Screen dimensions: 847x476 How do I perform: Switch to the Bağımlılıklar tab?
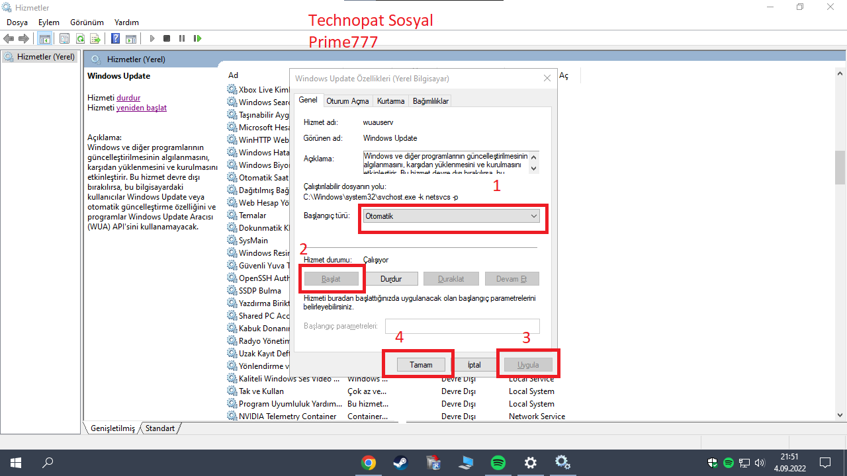(x=431, y=101)
